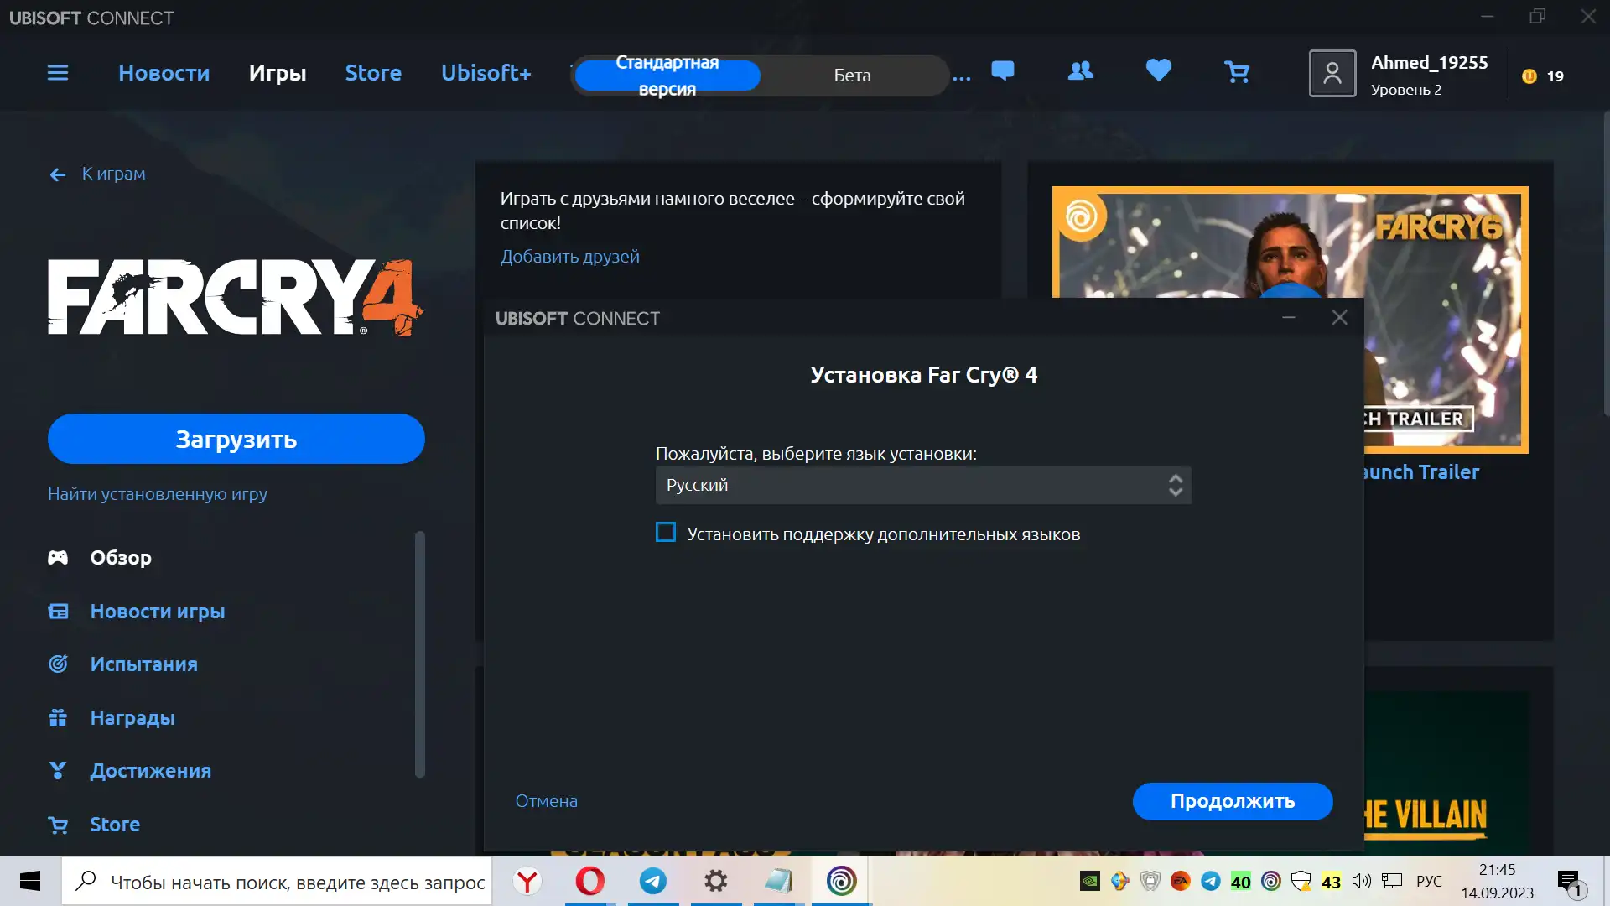Open the Новости tab
Viewport: 1610px width, 906px height.
tap(164, 73)
